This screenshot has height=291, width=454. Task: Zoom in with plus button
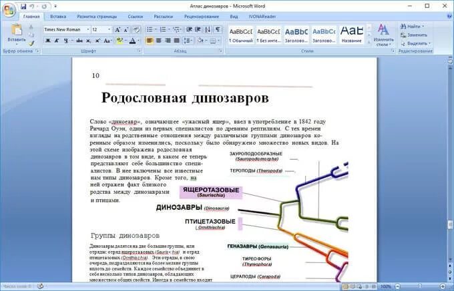(x=443, y=286)
